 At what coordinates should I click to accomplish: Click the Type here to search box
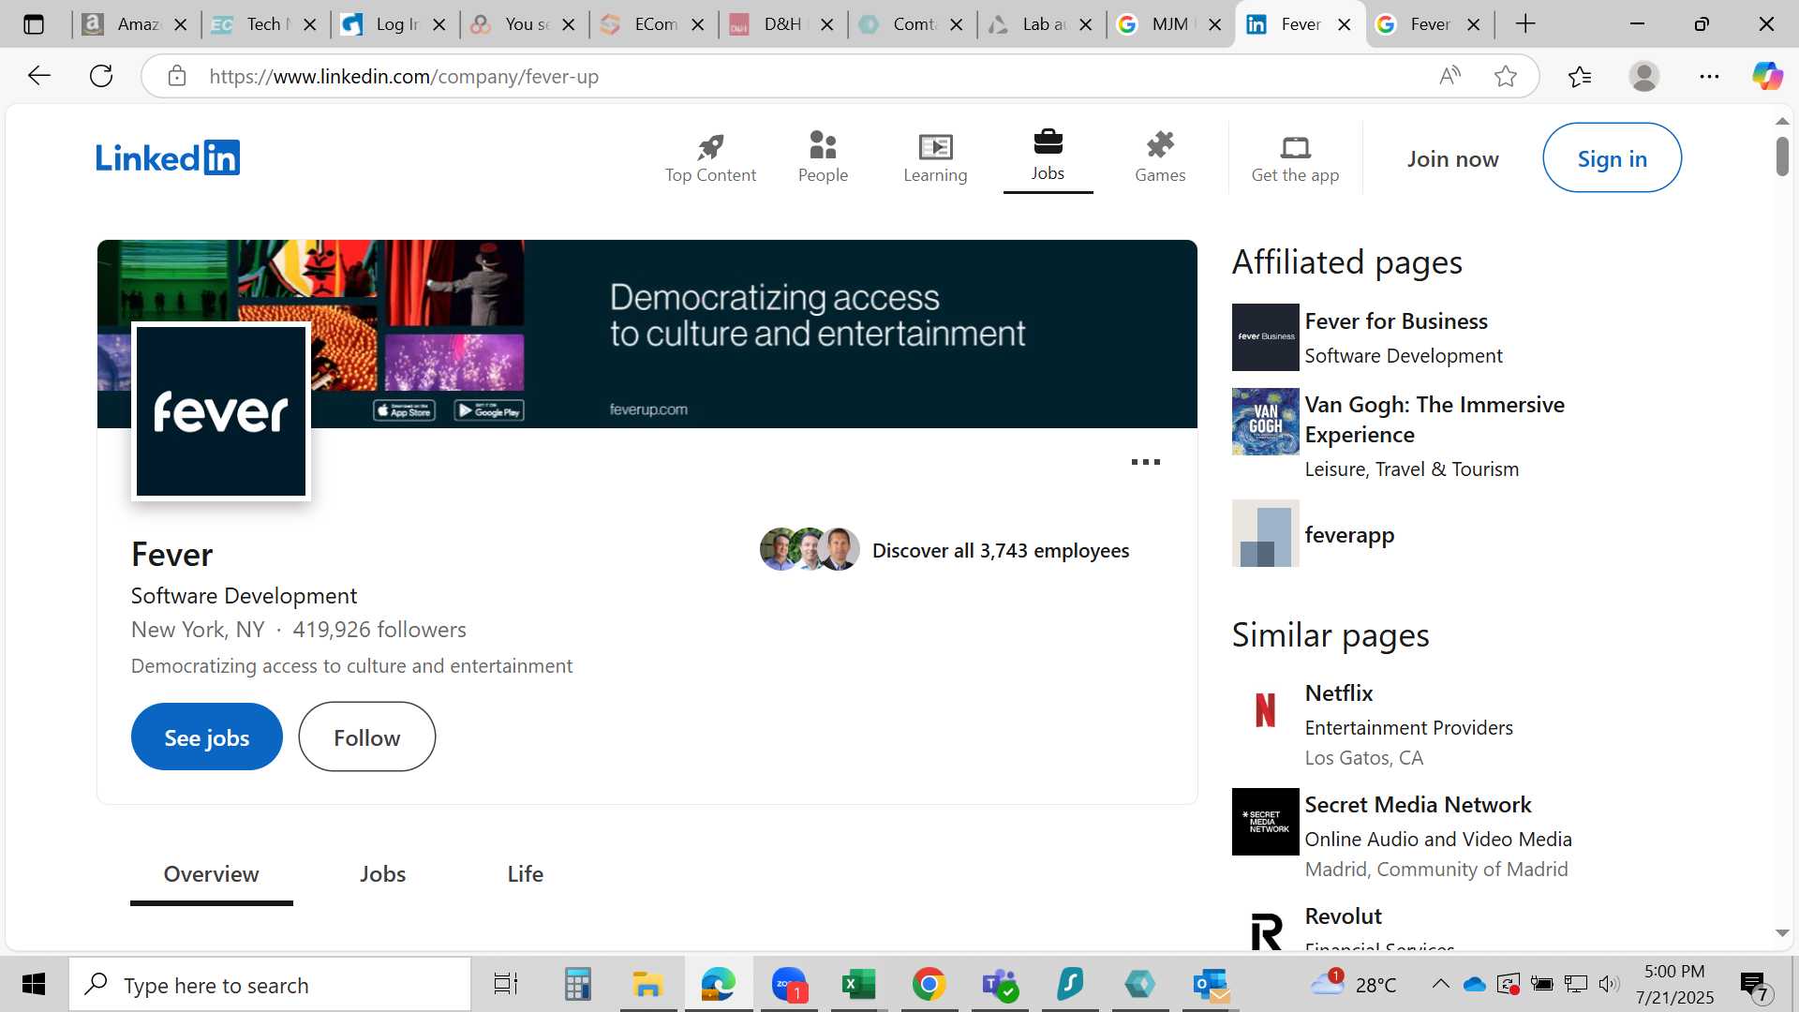click(270, 985)
